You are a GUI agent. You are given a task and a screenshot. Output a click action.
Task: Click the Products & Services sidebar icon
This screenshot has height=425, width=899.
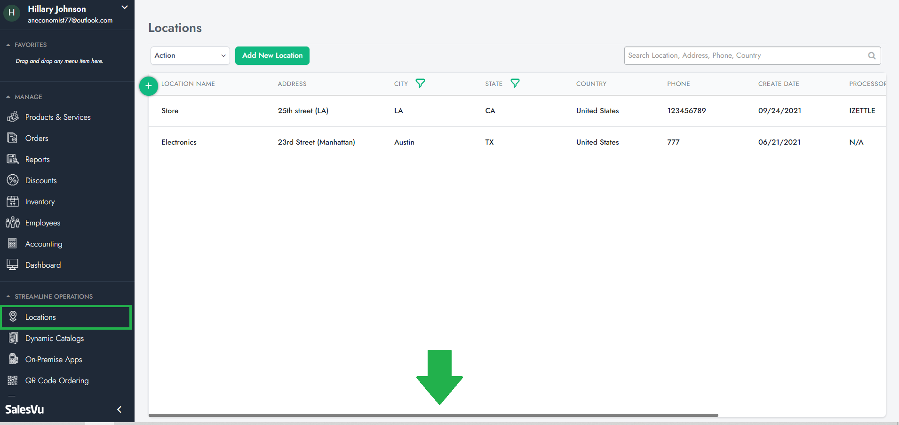pos(13,117)
